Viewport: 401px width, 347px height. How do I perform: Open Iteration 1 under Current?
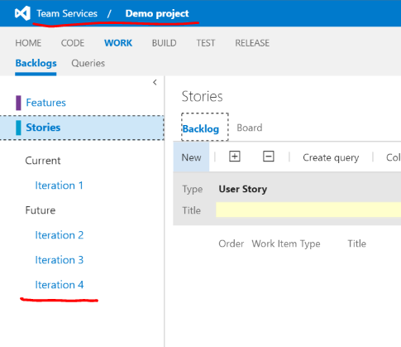(59, 186)
